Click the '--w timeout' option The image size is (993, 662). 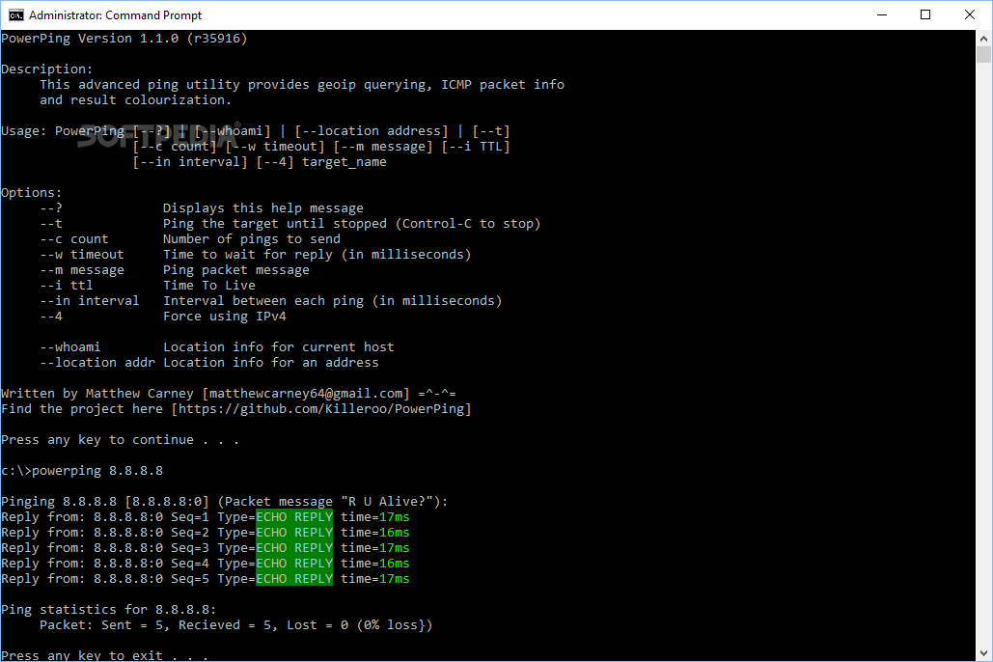pyautogui.click(x=82, y=255)
